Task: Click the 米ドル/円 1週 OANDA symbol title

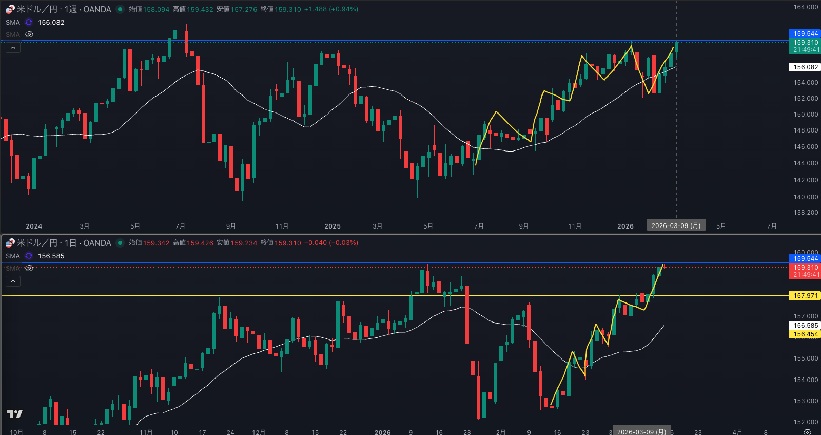Action: [x=64, y=9]
